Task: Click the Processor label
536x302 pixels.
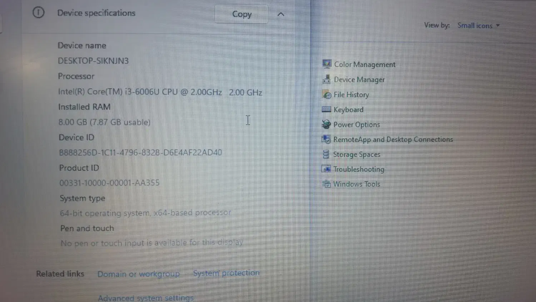Action: (x=76, y=76)
